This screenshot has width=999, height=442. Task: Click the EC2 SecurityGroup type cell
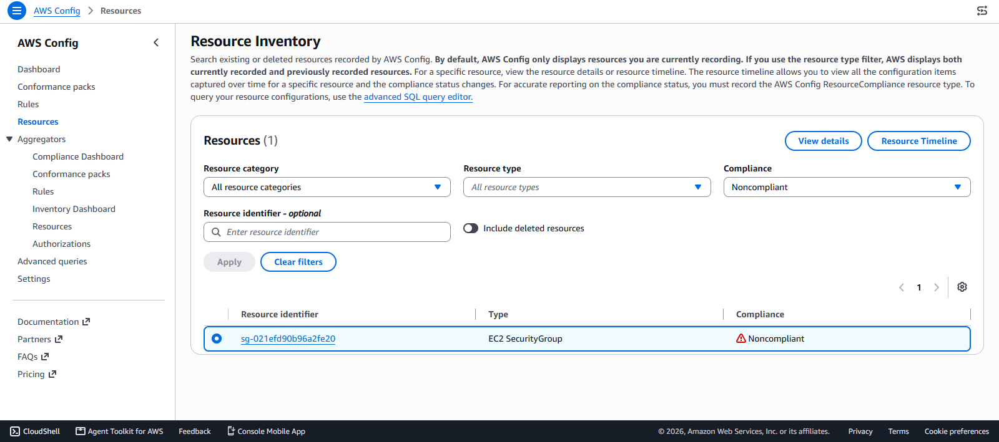[x=525, y=339]
